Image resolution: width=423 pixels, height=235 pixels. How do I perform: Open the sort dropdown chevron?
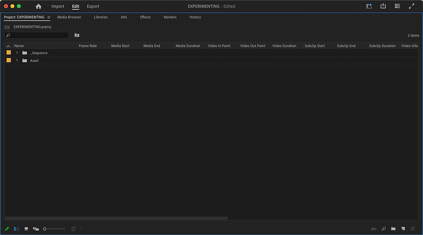81,229
